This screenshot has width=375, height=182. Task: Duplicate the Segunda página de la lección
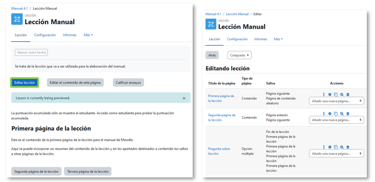click(336, 114)
